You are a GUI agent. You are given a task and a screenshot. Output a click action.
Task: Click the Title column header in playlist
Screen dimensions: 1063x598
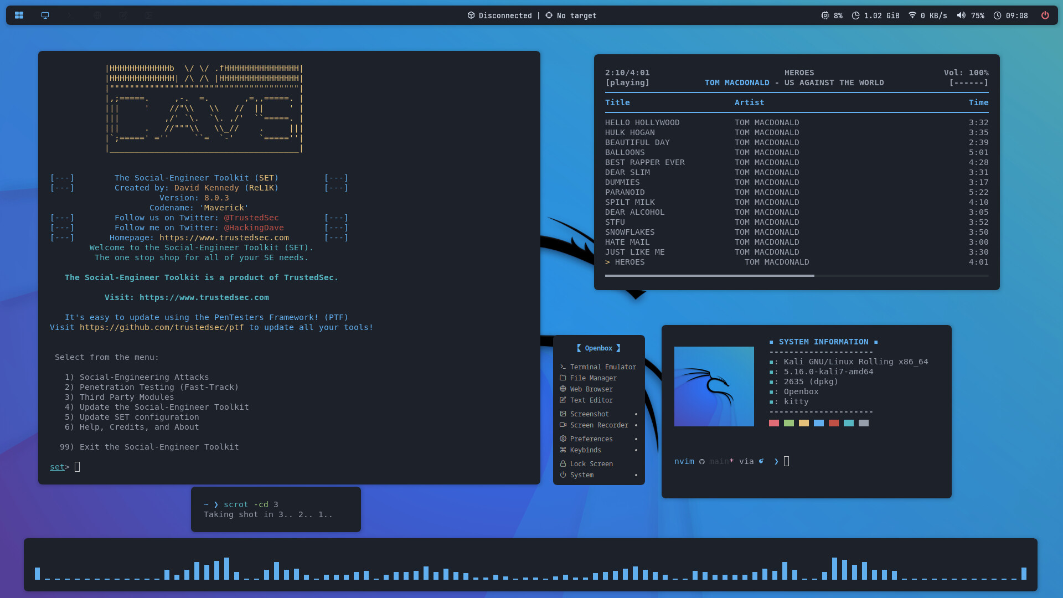617,102
